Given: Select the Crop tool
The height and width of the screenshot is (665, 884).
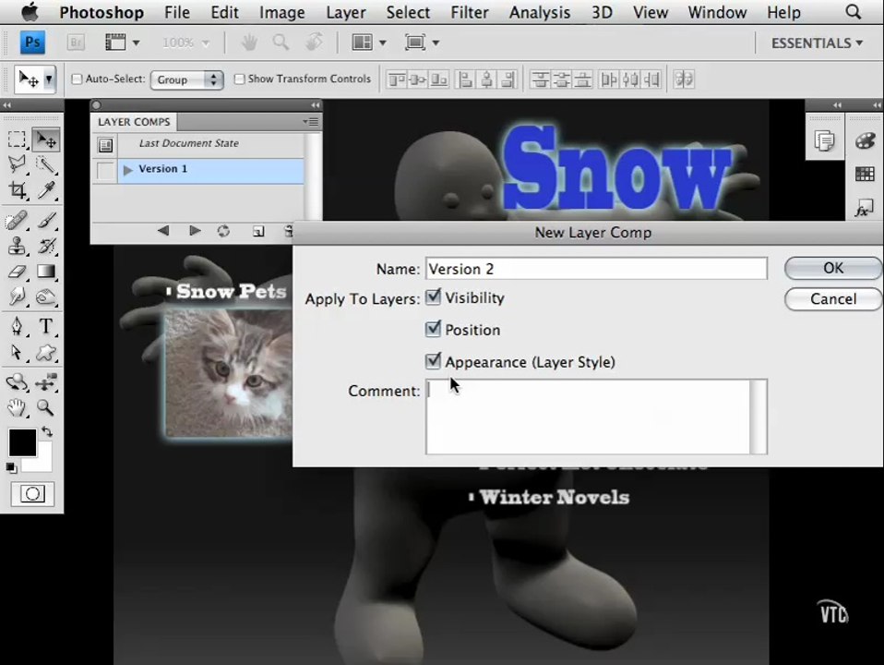Looking at the screenshot, I should (17, 190).
